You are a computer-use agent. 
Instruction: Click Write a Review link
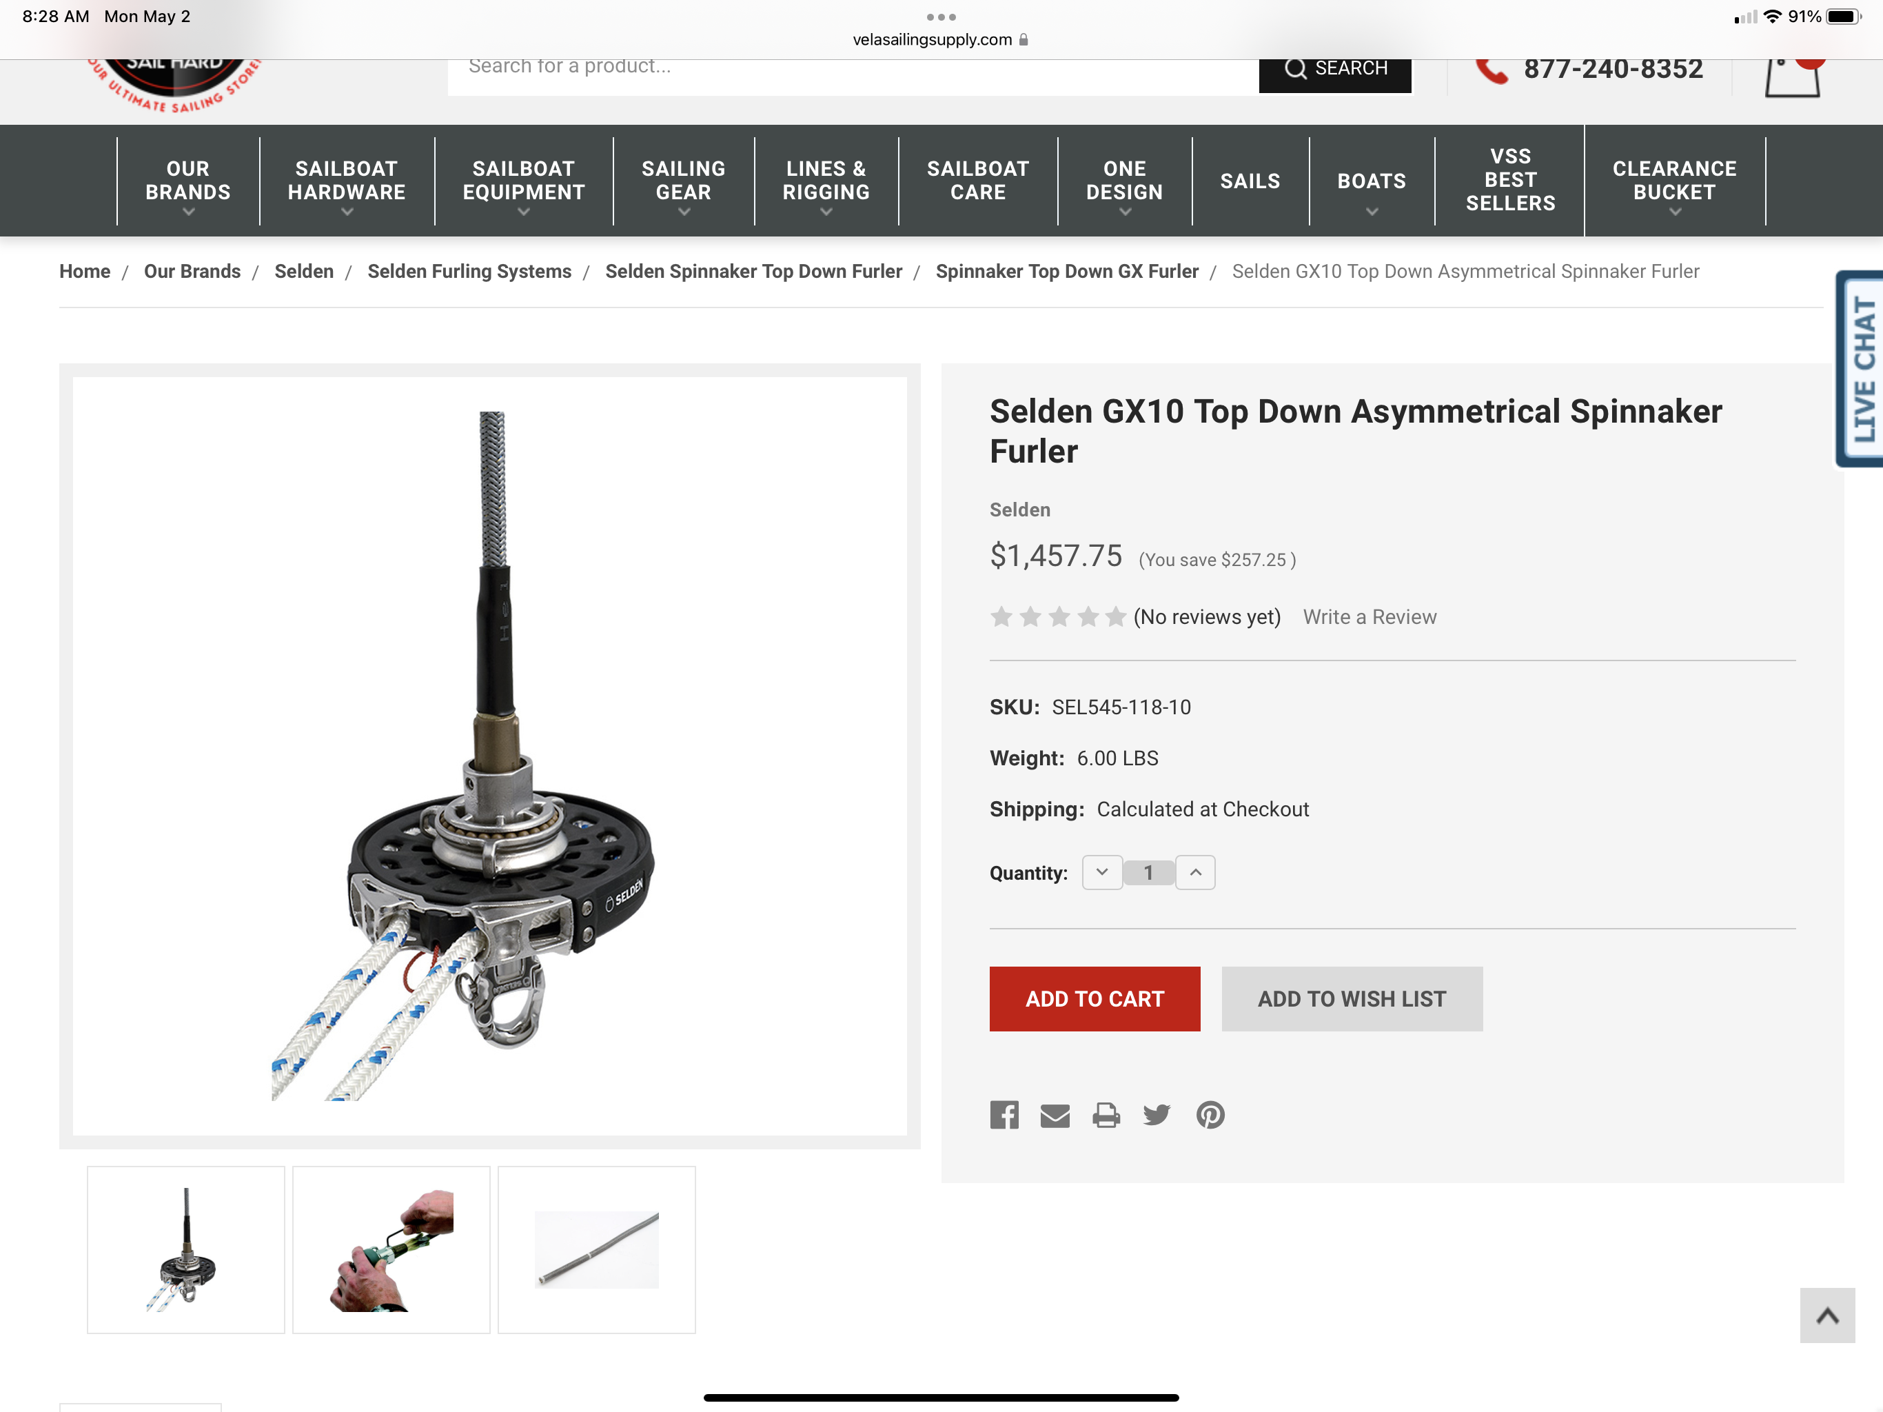(x=1369, y=616)
